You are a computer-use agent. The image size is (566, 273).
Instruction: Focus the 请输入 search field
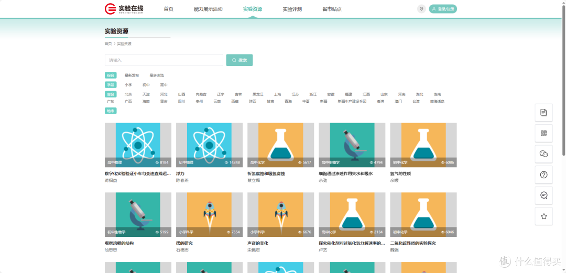tap(164, 60)
